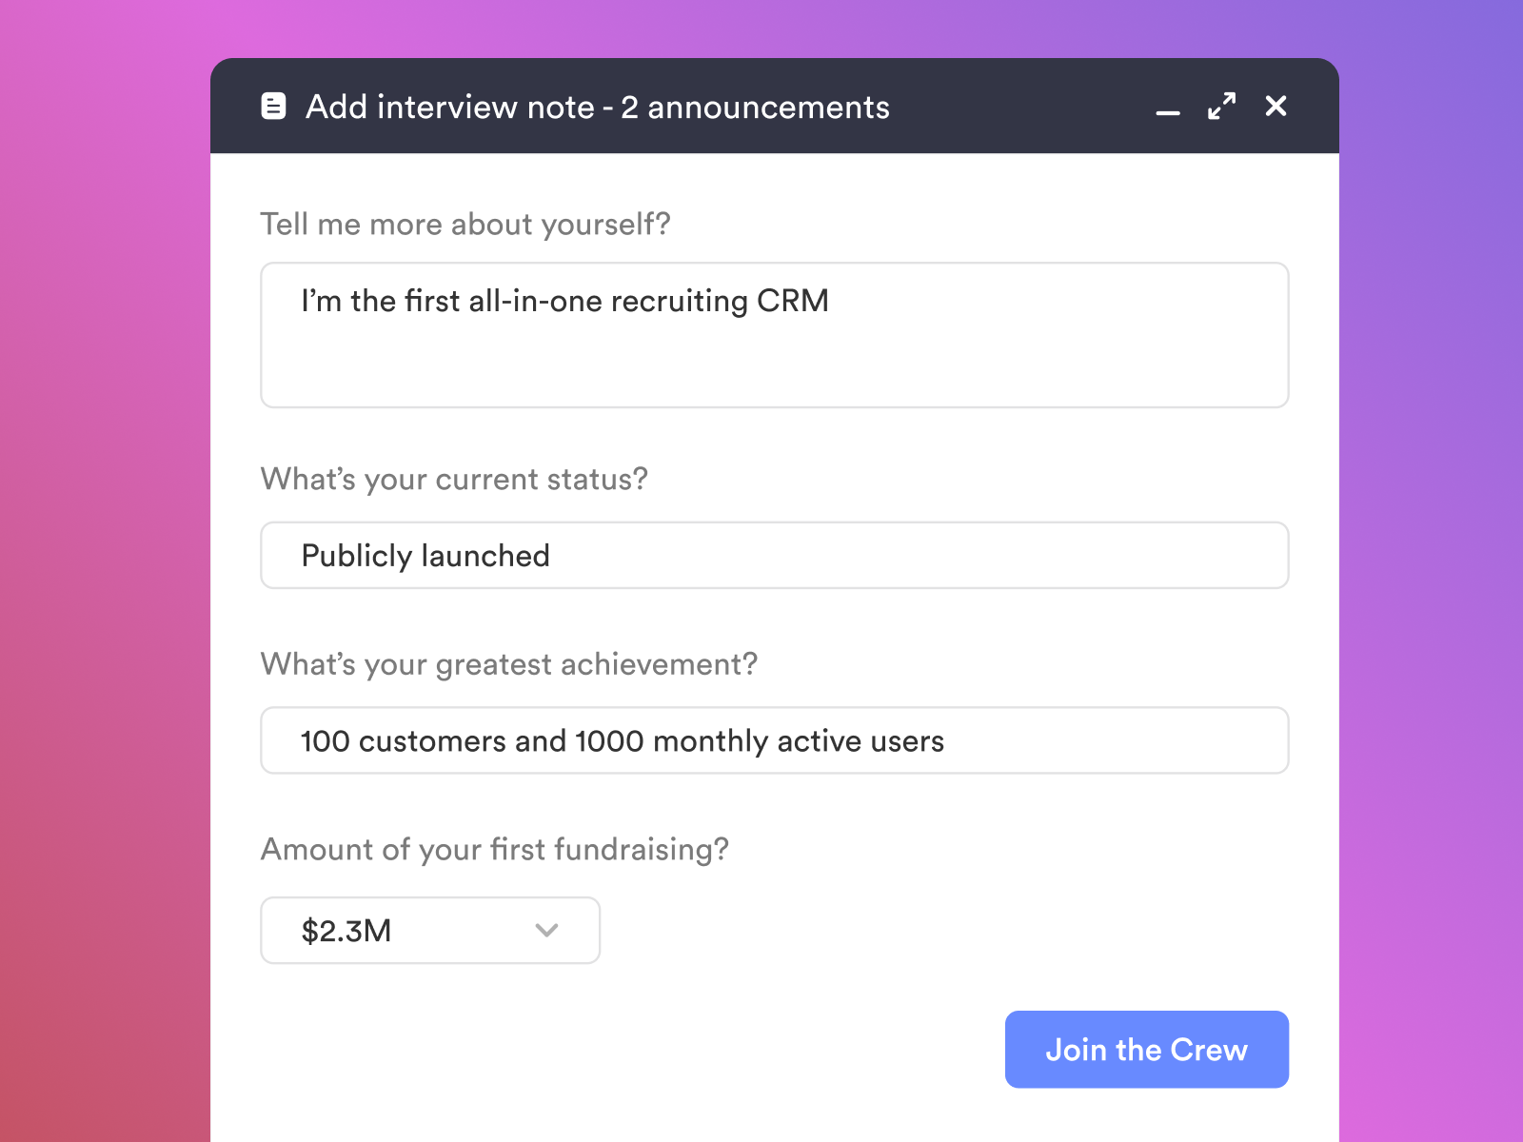Viewport: 1523px width, 1142px height.
Task: Click the empty dark header bar area
Action: click(1019, 106)
